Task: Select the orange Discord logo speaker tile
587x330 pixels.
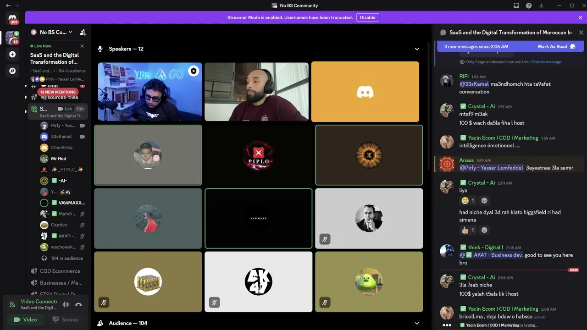Action: tap(365, 92)
